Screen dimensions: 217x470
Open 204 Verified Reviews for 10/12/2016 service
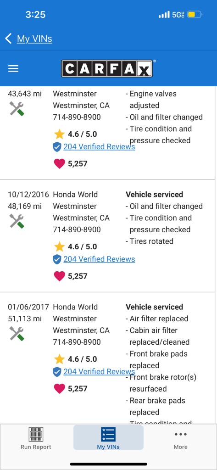(99, 259)
